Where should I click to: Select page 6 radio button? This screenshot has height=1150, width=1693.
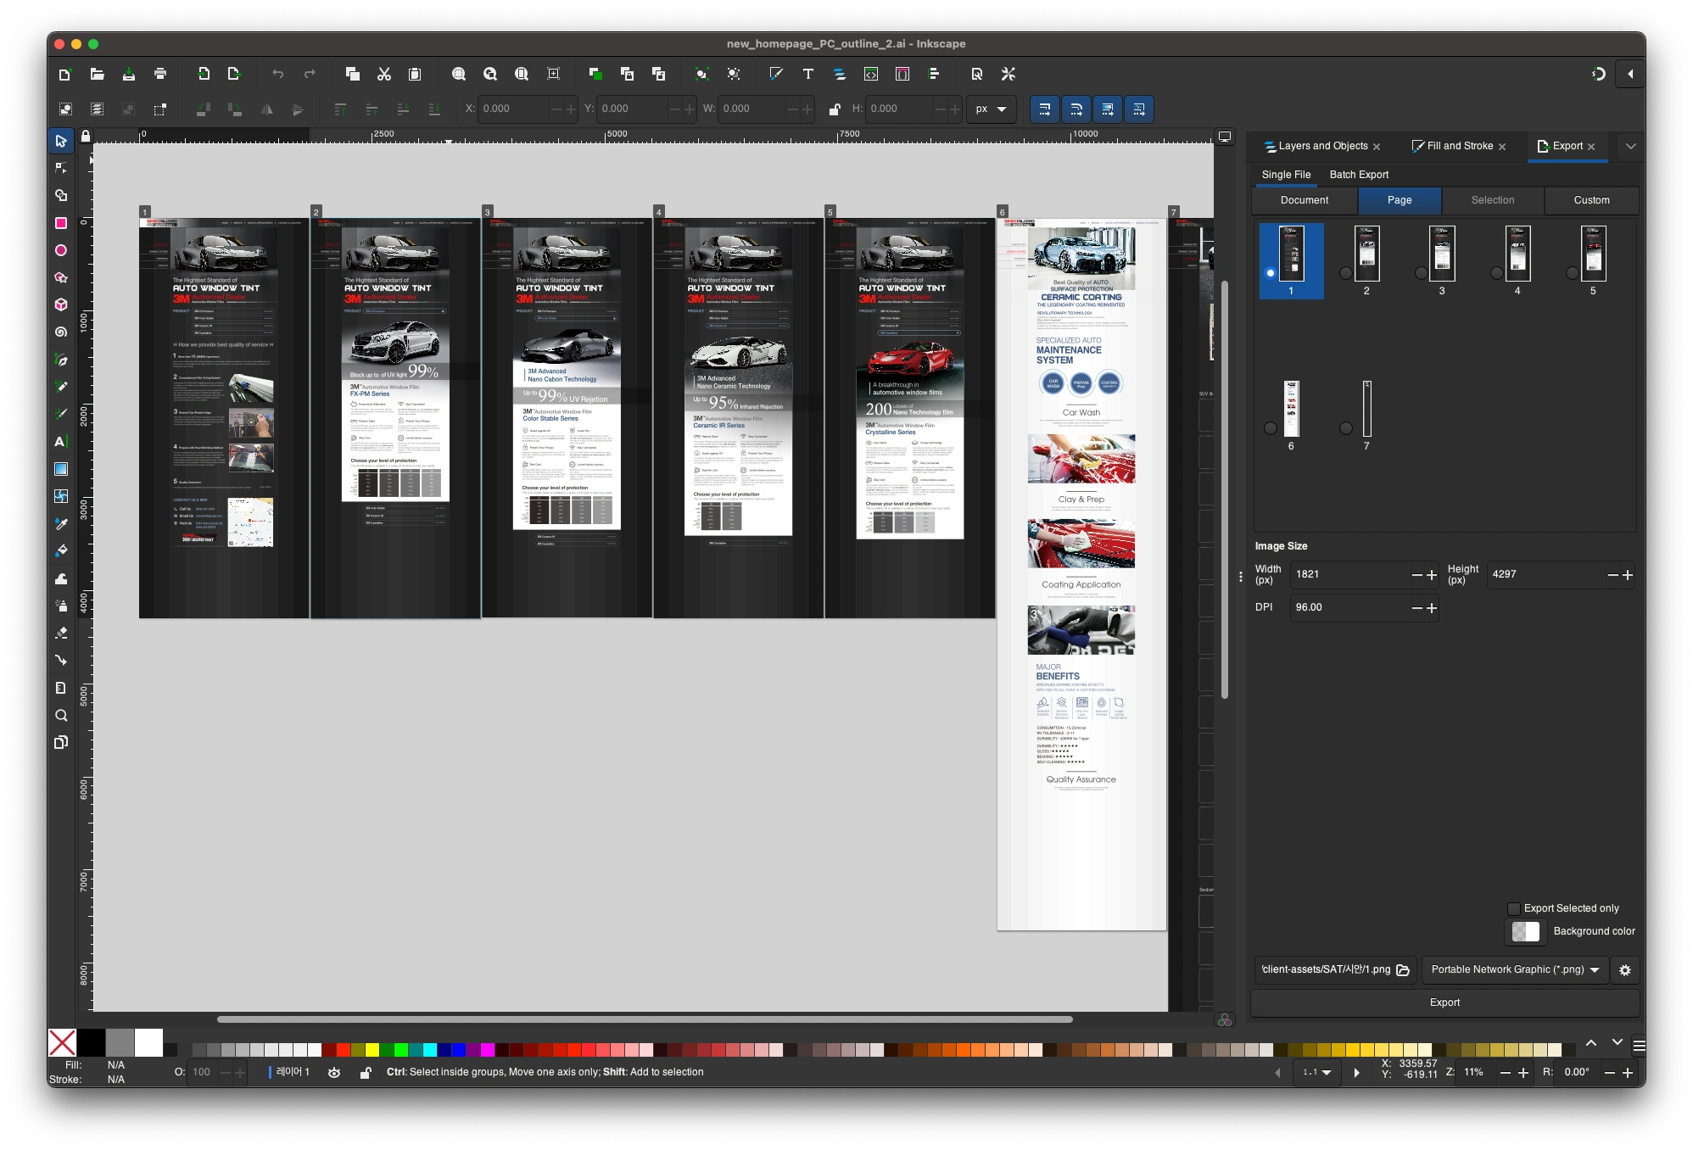click(x=1271, y=428)
